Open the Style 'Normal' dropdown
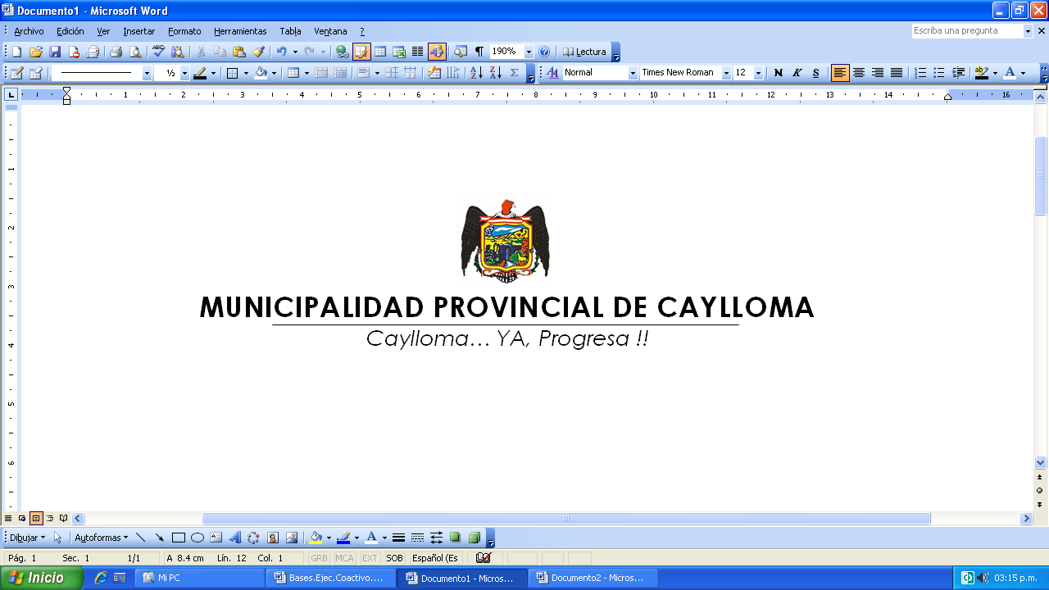The image size is (1049, 590). pyautogui.click(x=633, y=73)
